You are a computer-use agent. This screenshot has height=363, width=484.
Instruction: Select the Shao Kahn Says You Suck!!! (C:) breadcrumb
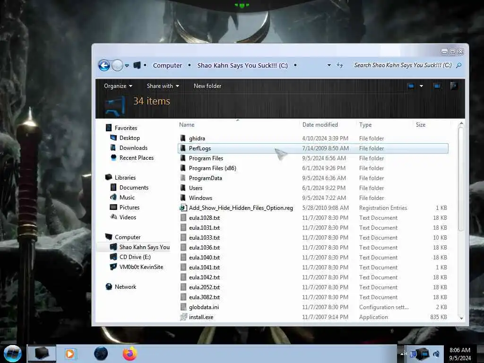pos(242,65)
